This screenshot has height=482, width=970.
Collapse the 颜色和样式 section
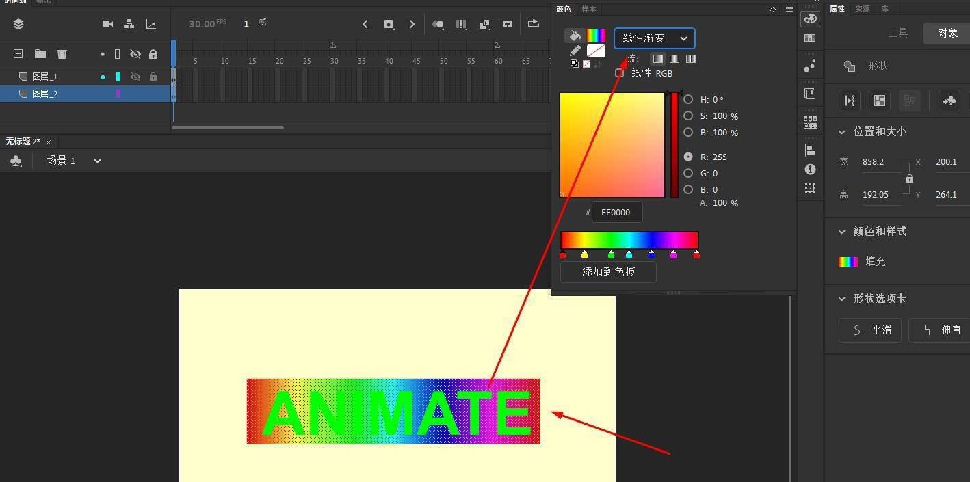(842, 231)
